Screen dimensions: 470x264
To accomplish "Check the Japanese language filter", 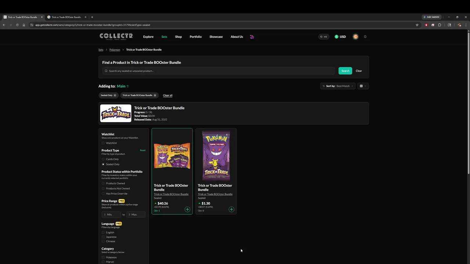I will [x=103, y=237].
